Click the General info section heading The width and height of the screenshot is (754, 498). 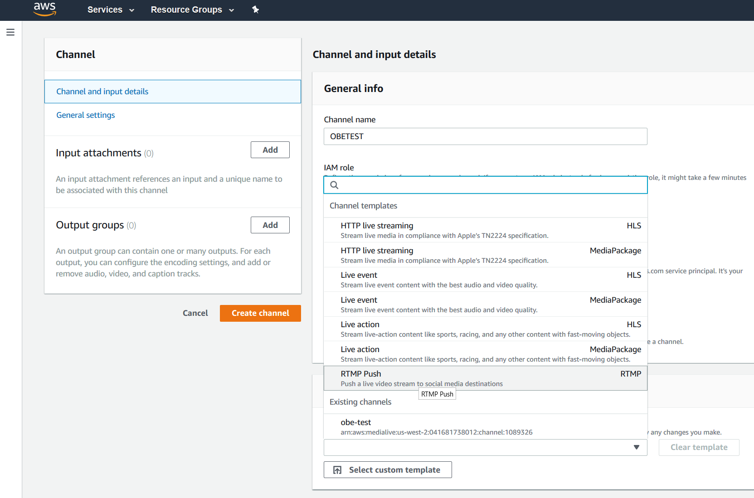(354, 88)
